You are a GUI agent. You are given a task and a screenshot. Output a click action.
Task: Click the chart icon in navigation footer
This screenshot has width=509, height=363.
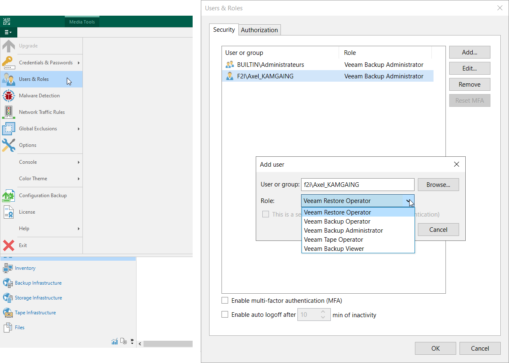coord(115,342)
